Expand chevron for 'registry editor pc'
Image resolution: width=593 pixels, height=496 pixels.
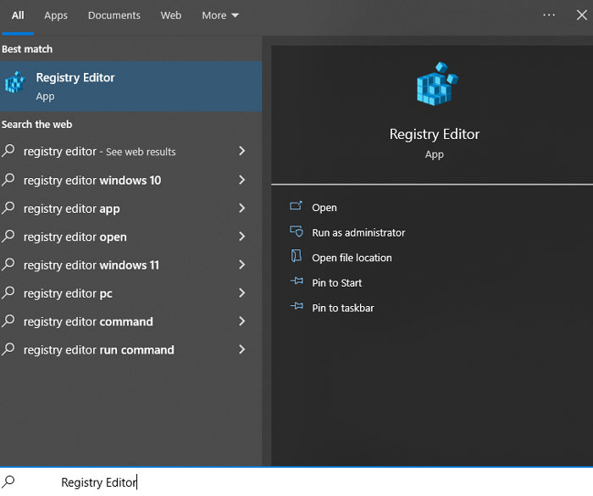[242, 293]
